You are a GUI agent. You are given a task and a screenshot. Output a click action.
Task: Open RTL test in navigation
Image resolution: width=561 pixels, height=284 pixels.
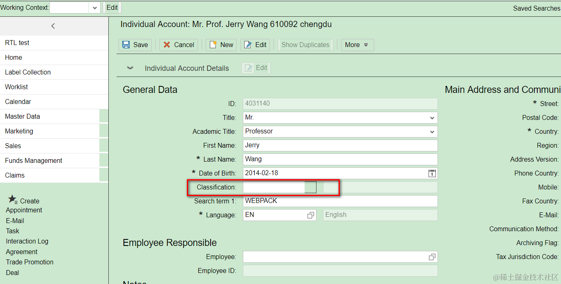click(54, 43)
